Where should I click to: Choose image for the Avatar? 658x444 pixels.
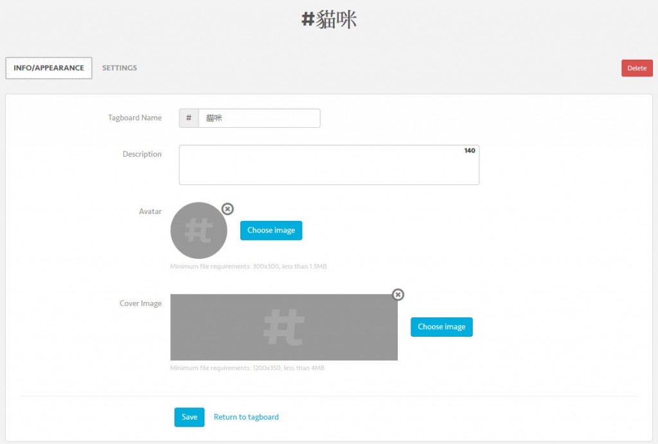(x=271, y=231)
